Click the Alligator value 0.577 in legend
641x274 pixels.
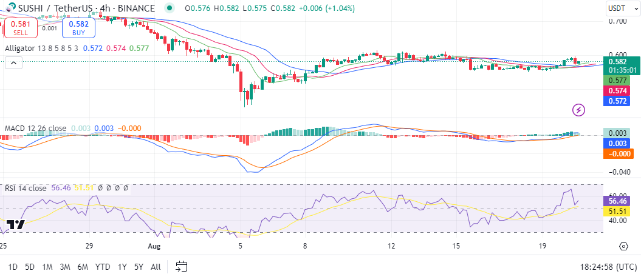pos(139,48)
